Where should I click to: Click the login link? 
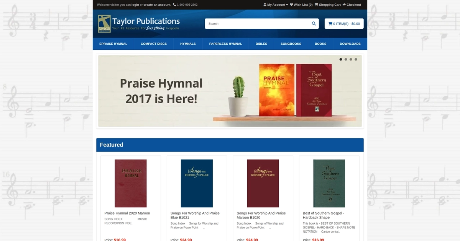[x=135, y=5]
